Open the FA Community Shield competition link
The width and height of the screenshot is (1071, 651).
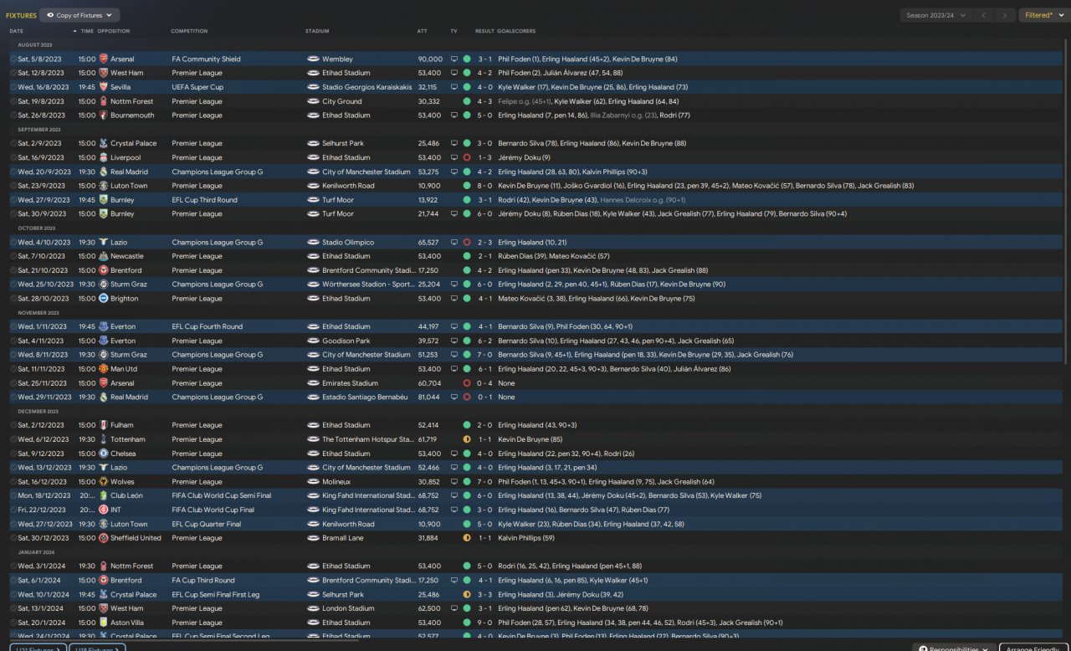coord(207,59)
